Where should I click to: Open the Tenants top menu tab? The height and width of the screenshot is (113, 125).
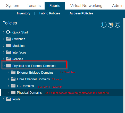click(x=34, y=6)
